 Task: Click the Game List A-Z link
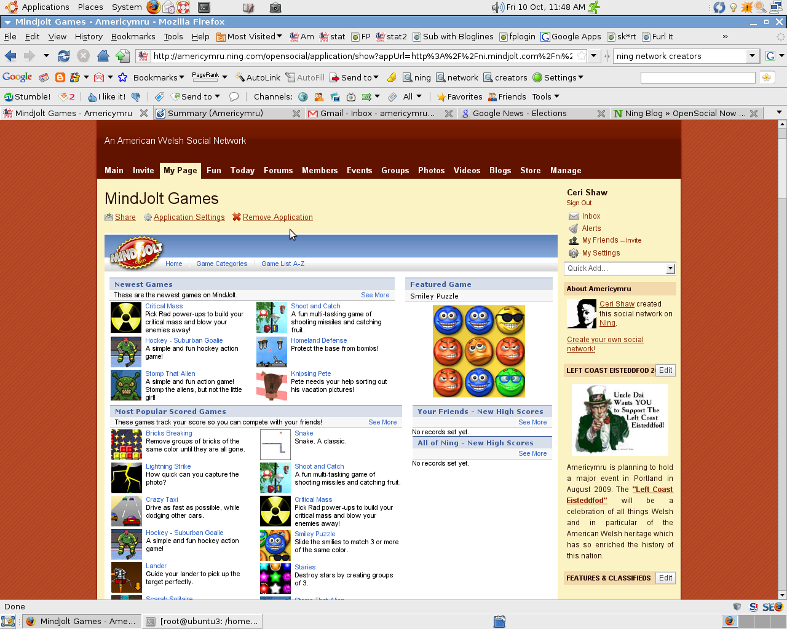pos(283,264)
